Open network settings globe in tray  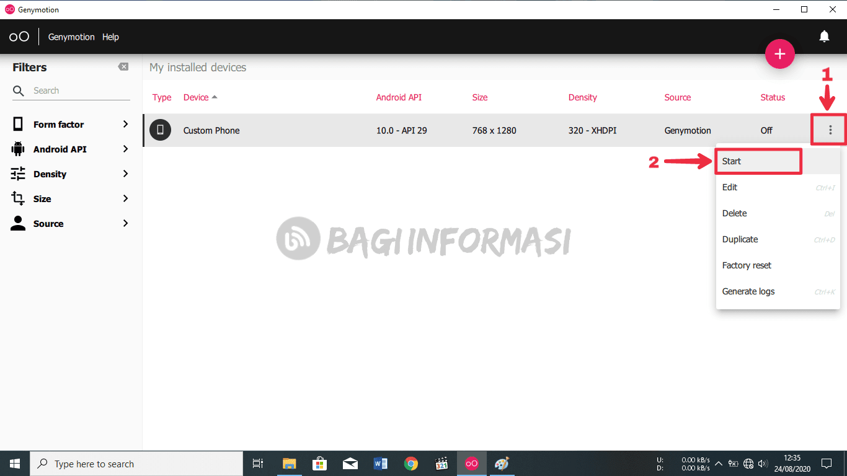[748, 464]
